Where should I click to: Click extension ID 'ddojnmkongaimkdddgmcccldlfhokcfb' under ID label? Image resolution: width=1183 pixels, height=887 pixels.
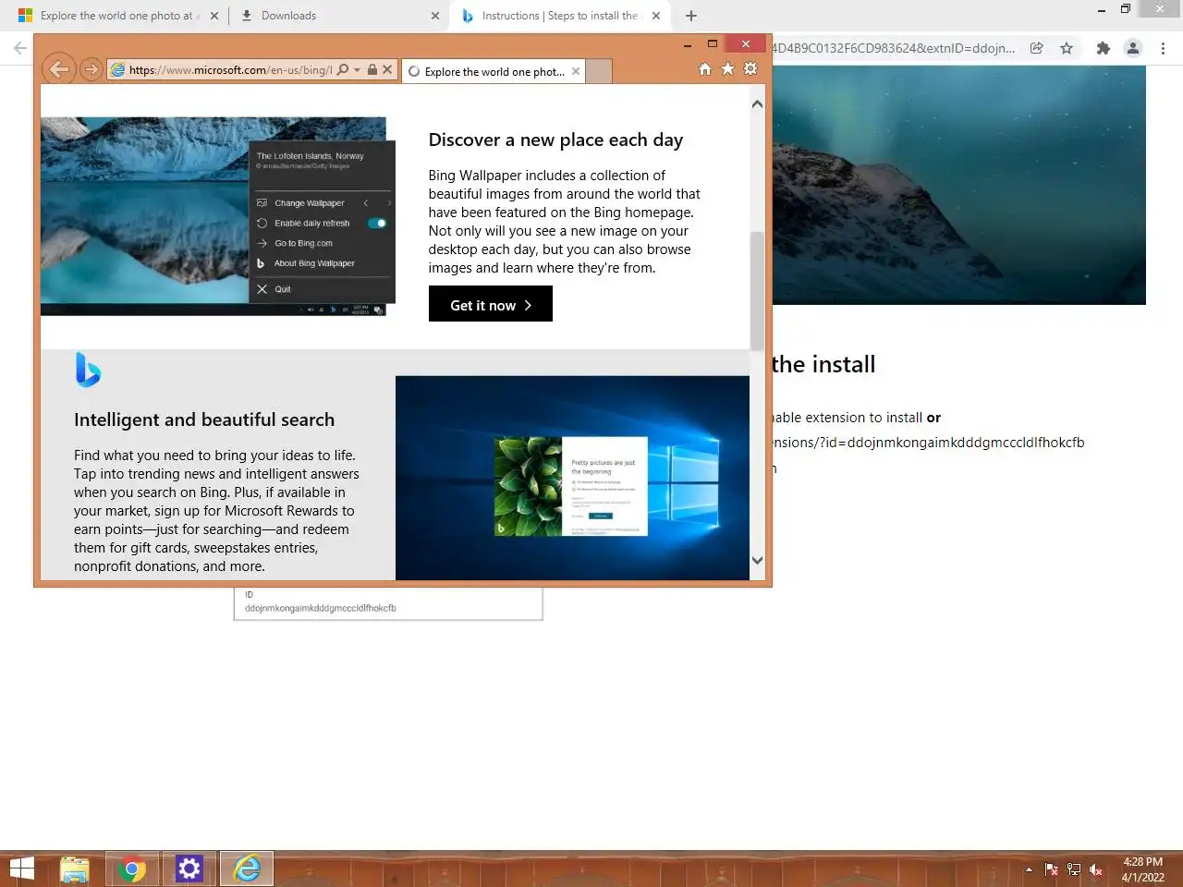tap(321, 608)
